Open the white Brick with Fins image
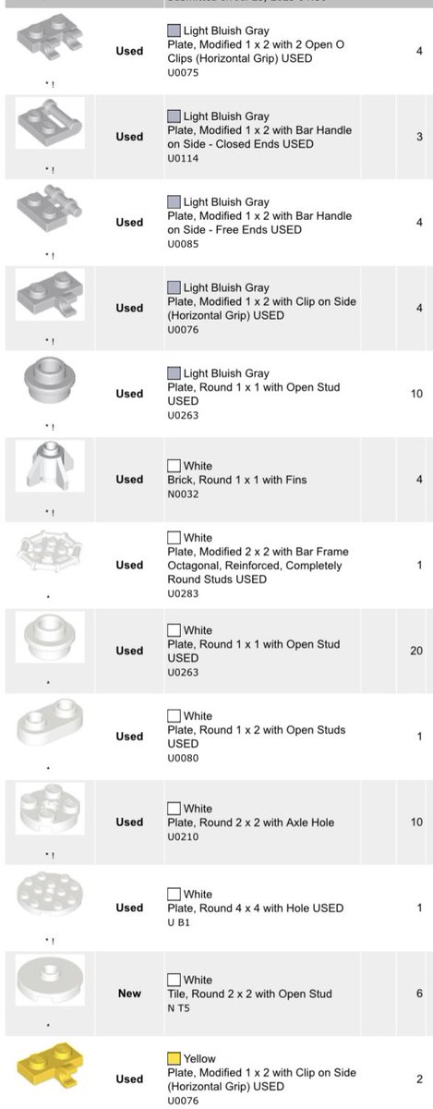Image resolution: width=433 pixels, height=1109 pixels. coord(50,467)
